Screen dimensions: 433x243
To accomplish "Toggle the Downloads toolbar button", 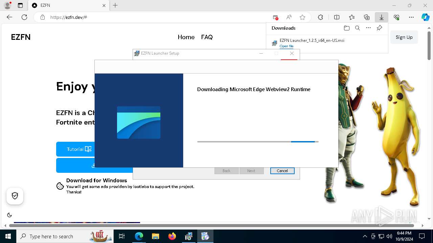I will [381, 17].
